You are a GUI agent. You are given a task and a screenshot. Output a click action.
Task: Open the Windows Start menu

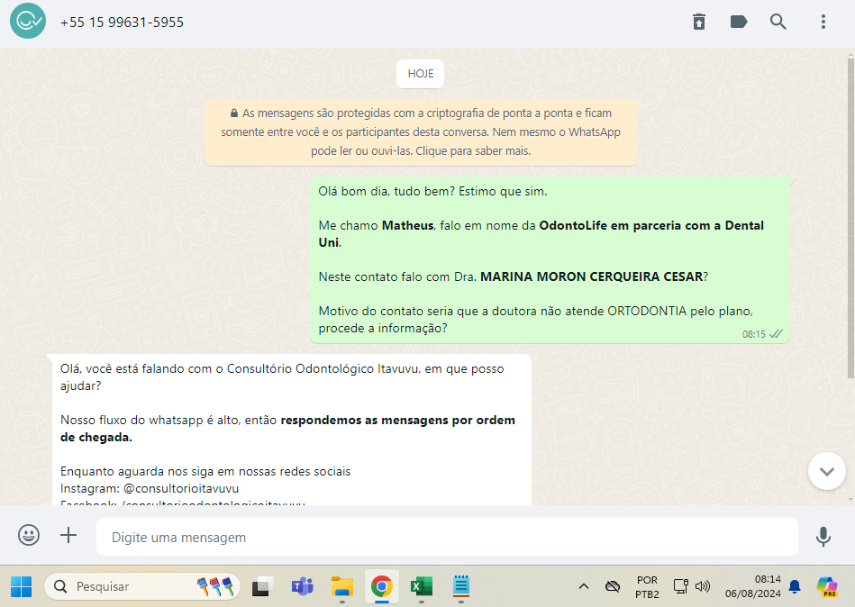(22, 587)
